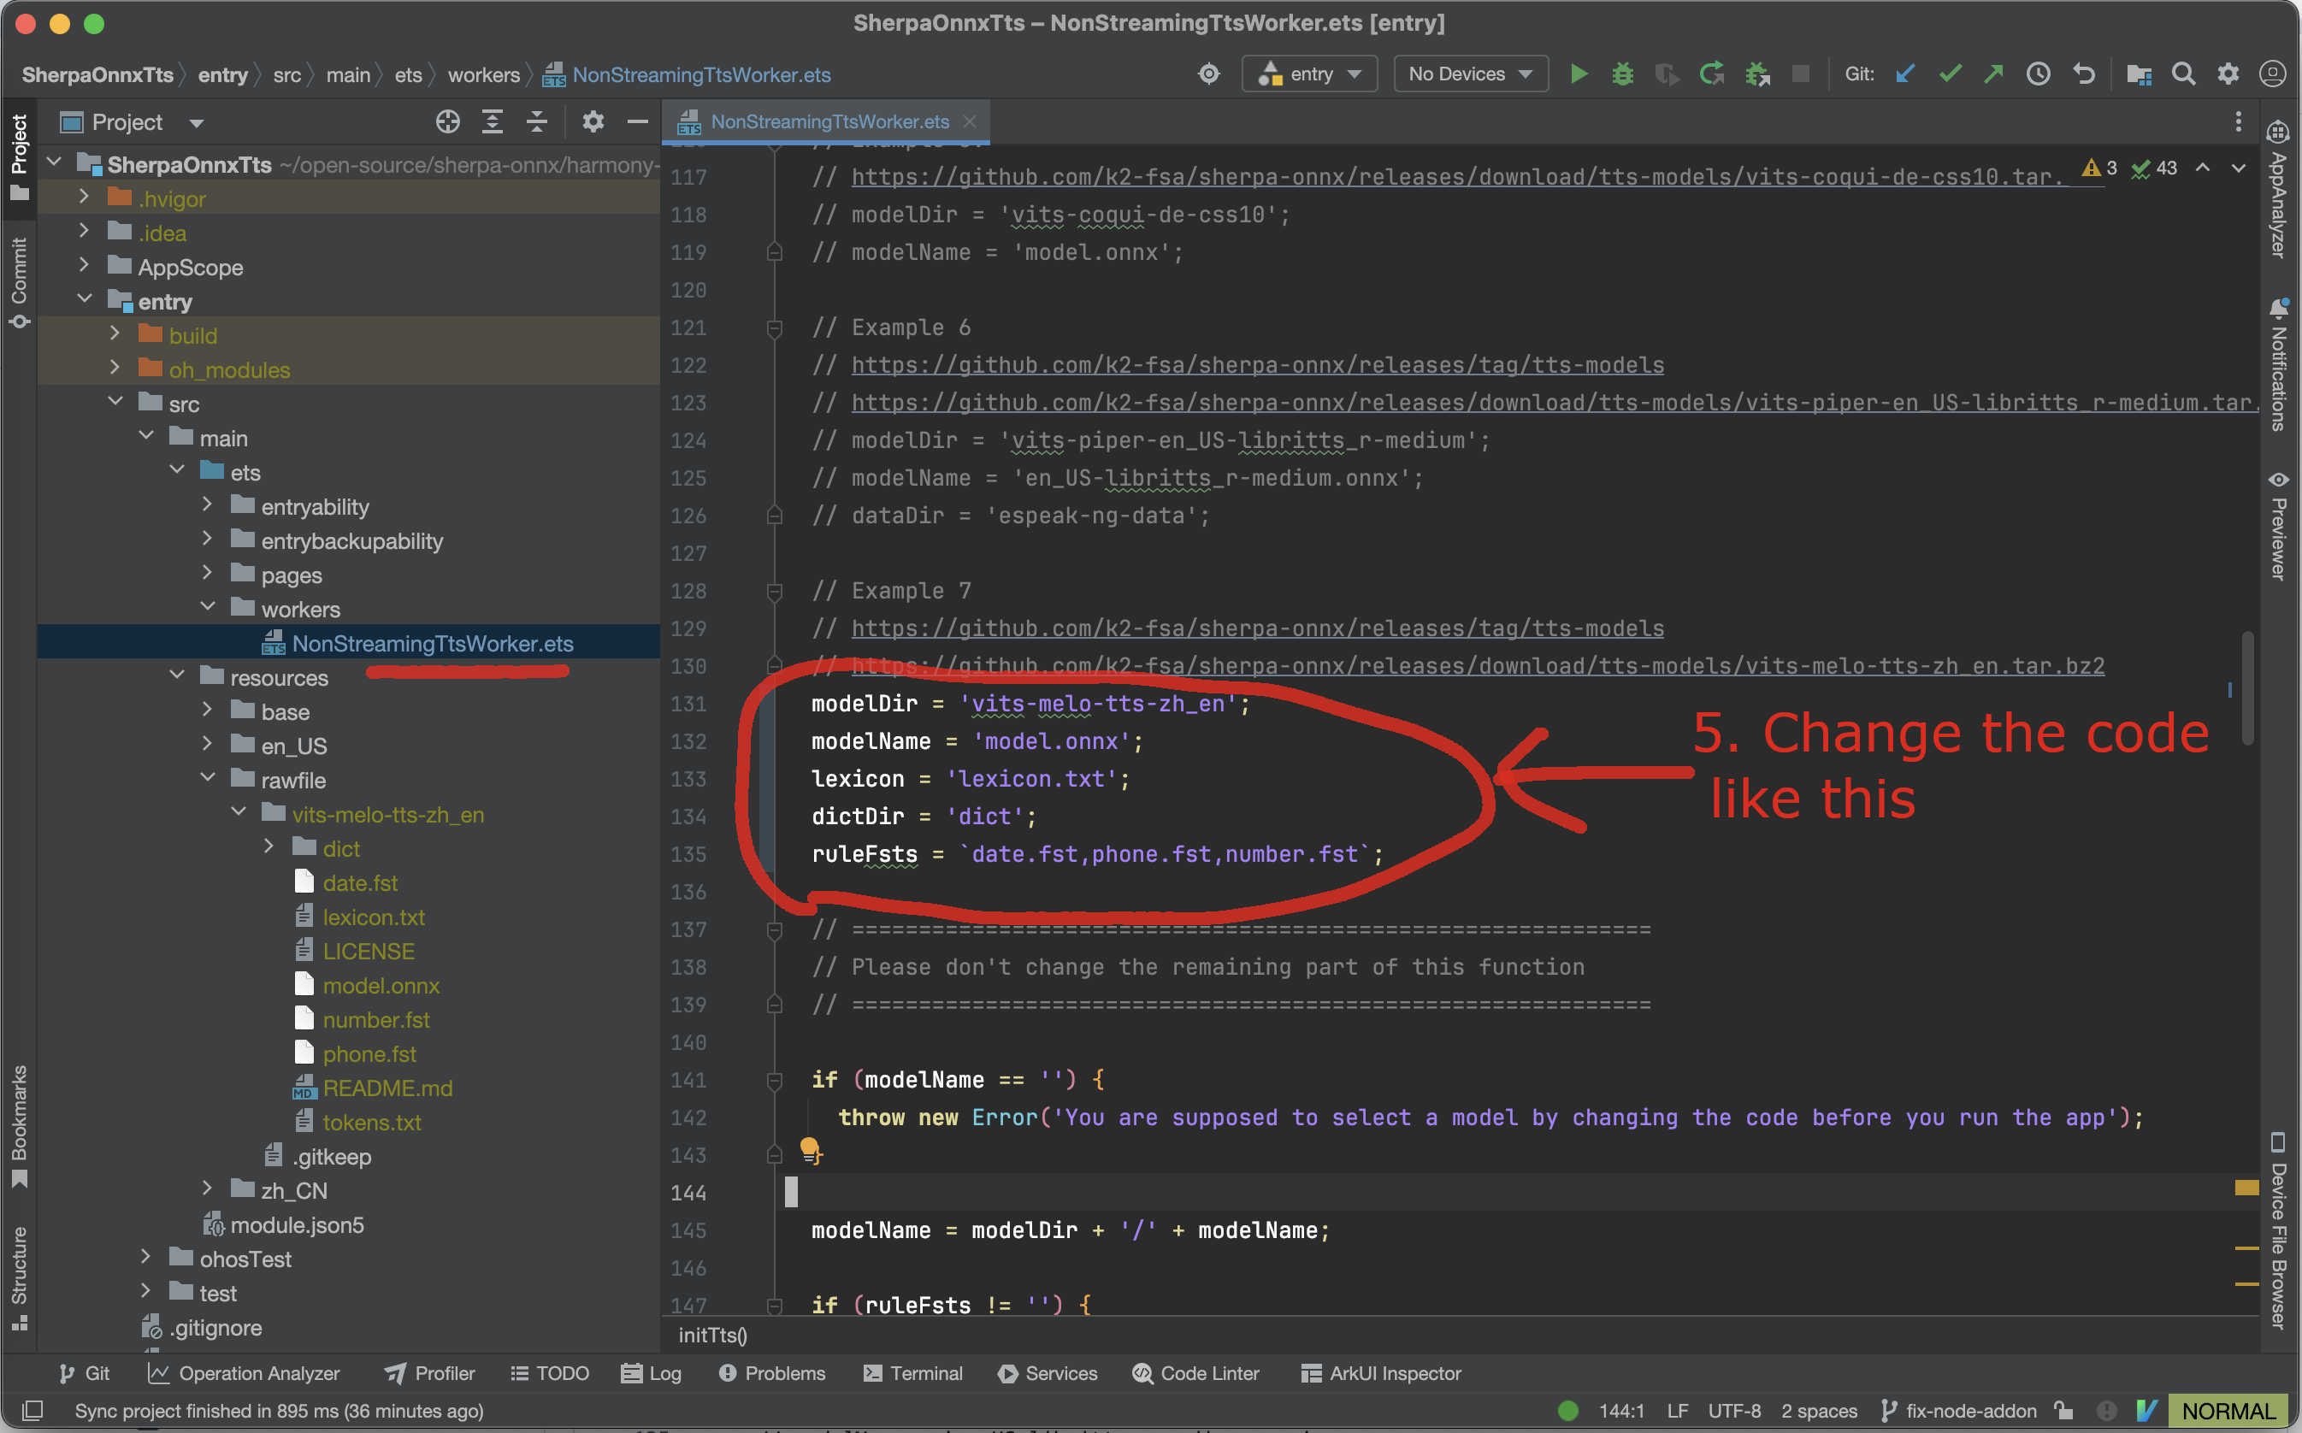The image size is (2302, 1433).
Task: Open Git history clock icon
Action: point(2039,74)
